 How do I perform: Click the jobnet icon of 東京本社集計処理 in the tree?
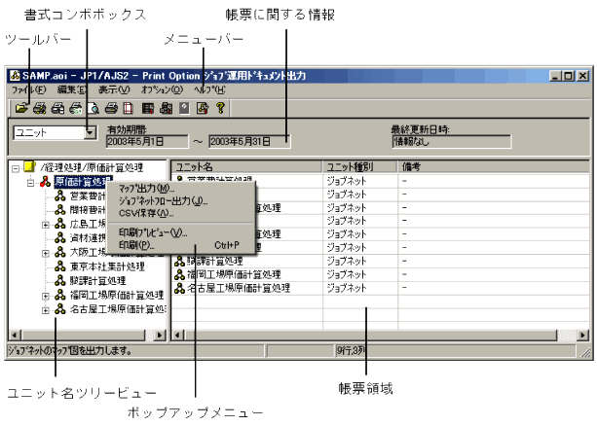[60, 266]
